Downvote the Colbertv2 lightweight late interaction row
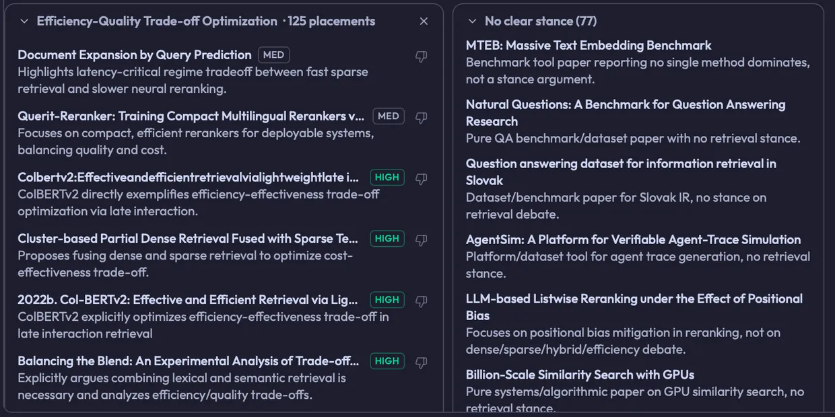 click(422, 180)
